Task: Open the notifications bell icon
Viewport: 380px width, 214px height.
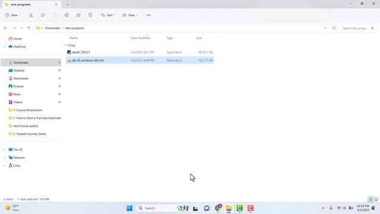Action: 373,208
